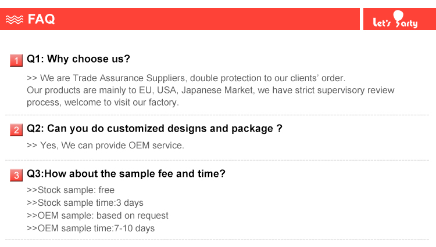Select the red number 1 badge
436x247 pixels.
tap(16, 60)
